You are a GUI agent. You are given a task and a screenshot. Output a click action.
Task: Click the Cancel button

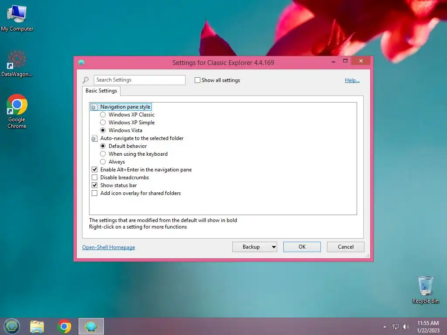tap(346, 247)
